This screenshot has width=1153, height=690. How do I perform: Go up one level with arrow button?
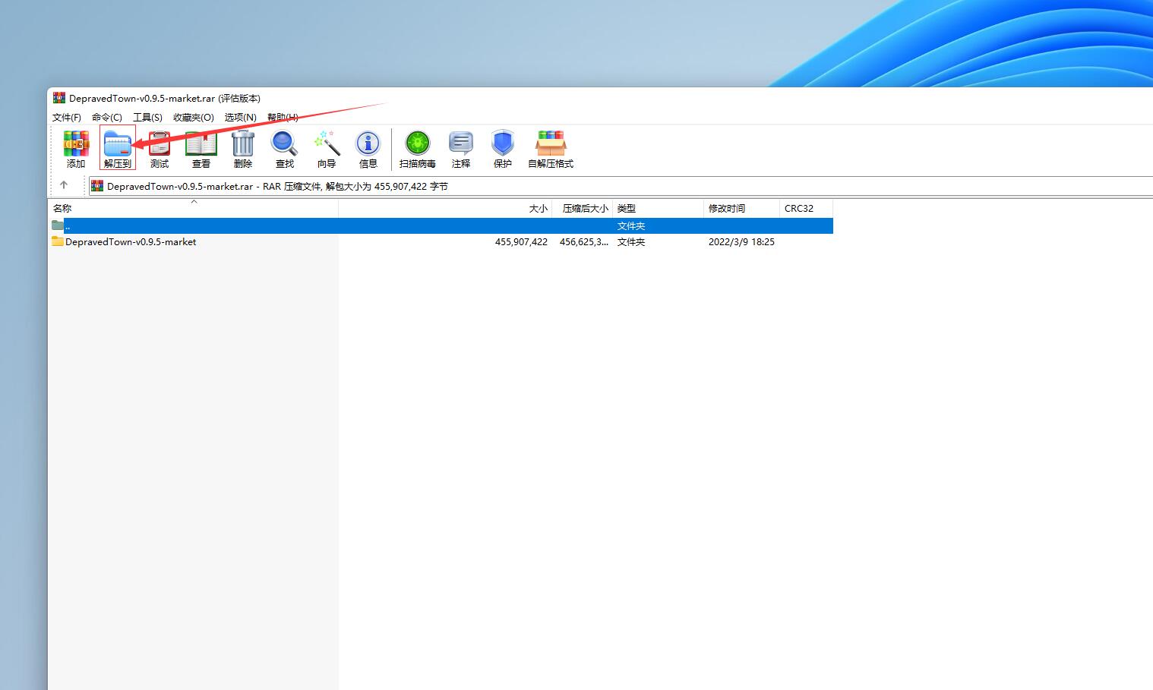(64, 185)
